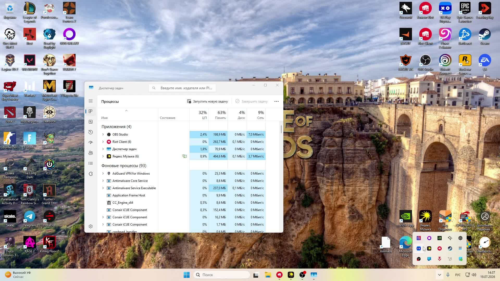
Task: Open the РУС input language indicator
Action: tap(458, 275)
